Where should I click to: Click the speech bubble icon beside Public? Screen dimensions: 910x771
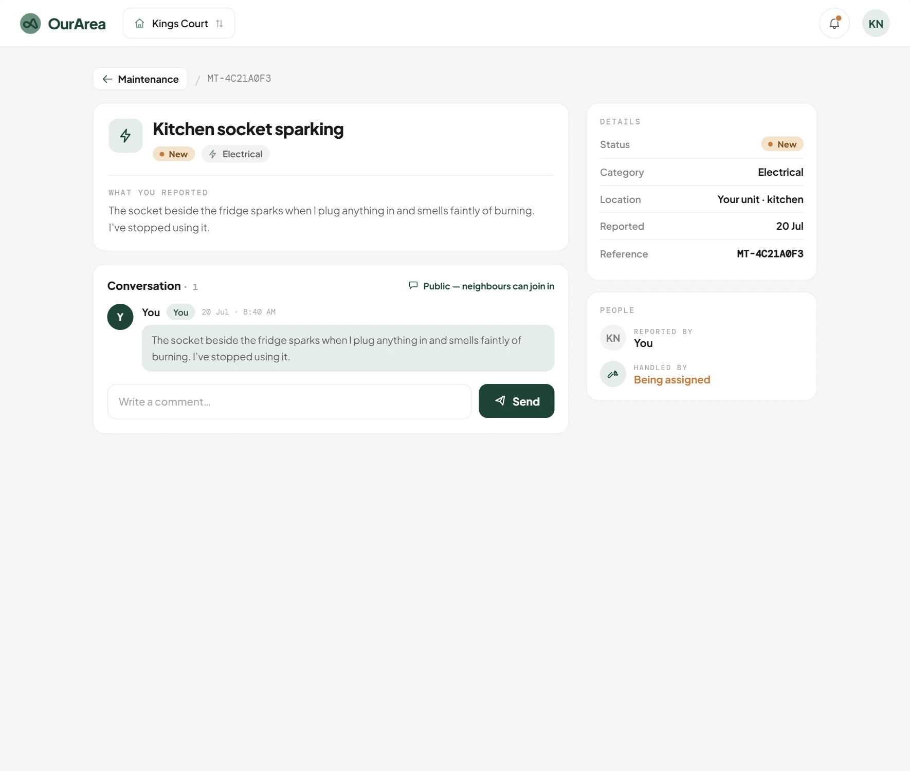413,285
